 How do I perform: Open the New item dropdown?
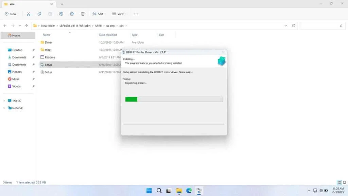(12, 14)
